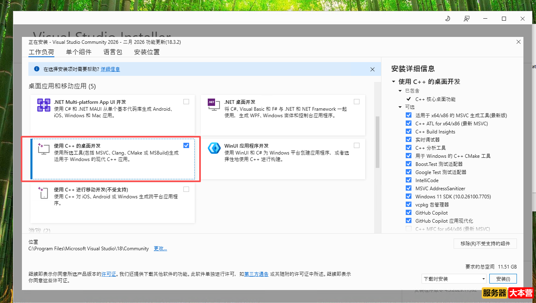Select the .NET Multi-platform App UI 开发 icon
Viewport: 536px width, 303px height.
[x=43, y=105]
